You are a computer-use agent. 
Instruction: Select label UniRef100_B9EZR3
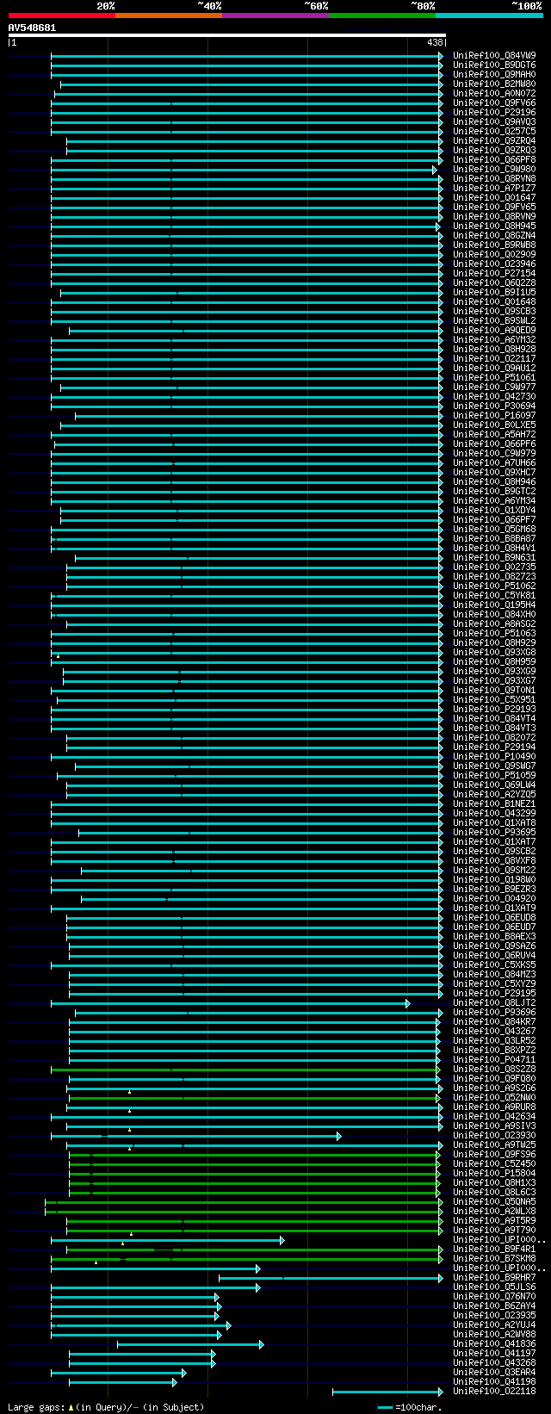pyautogui.click(x=494, y=890)
